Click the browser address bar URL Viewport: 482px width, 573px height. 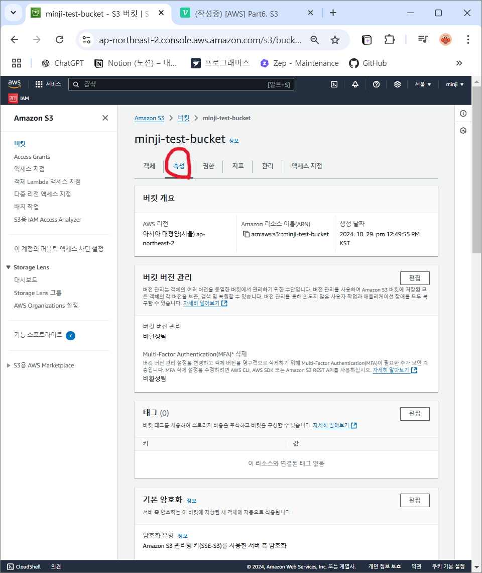[x=200, y=40]
